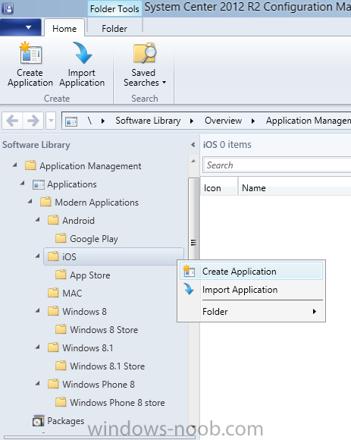The width and height of the screenshot is (351, 440).
Task: Collapse the Application Management tree node
Action: tap(15, 165)
